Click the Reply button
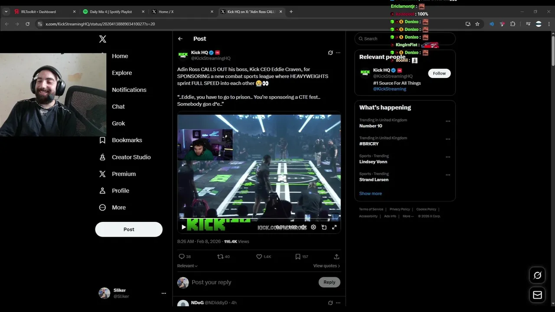The width and height of the screenshot is (555, 312). 330,282
